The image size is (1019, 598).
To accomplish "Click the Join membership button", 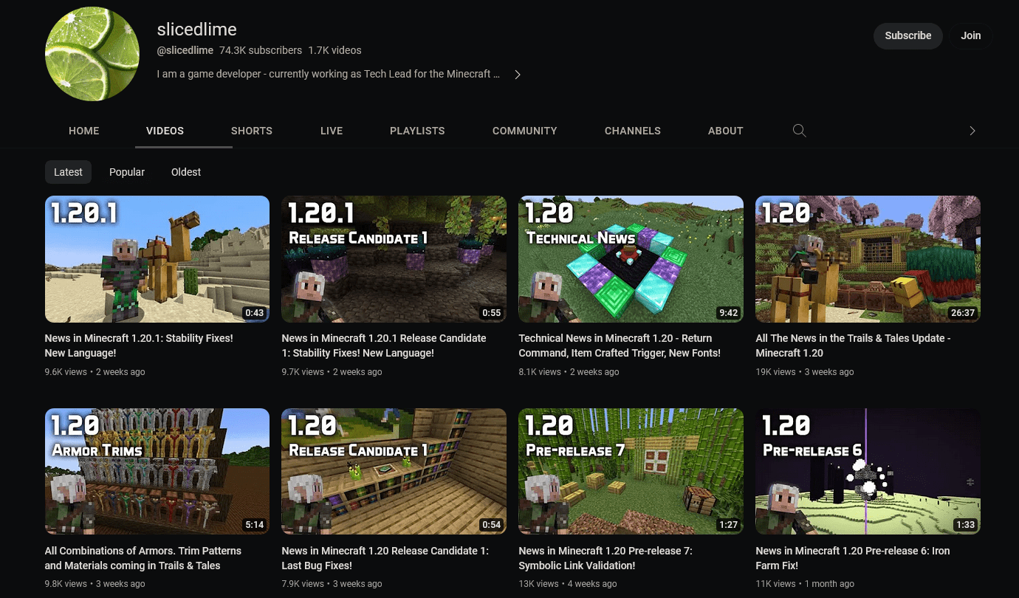I will [x=971, y=35].
